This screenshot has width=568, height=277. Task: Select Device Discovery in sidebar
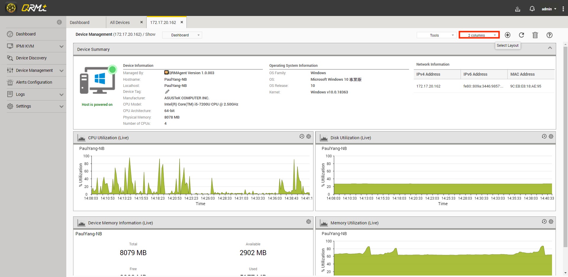tap(31, 58)
